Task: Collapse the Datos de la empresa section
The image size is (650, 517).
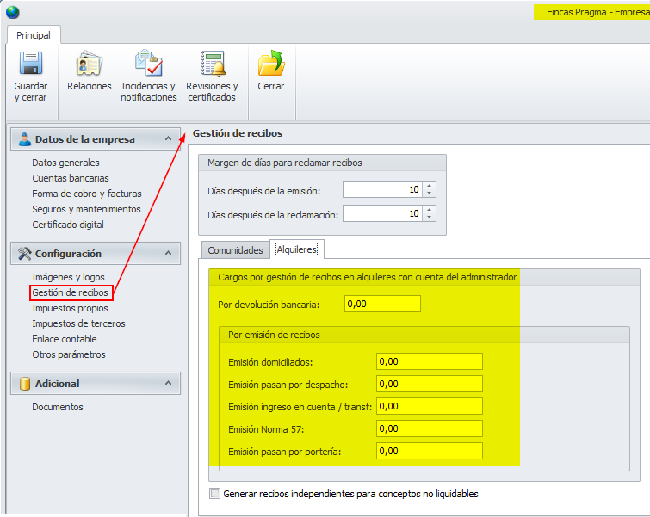Action: pos(168,139)
